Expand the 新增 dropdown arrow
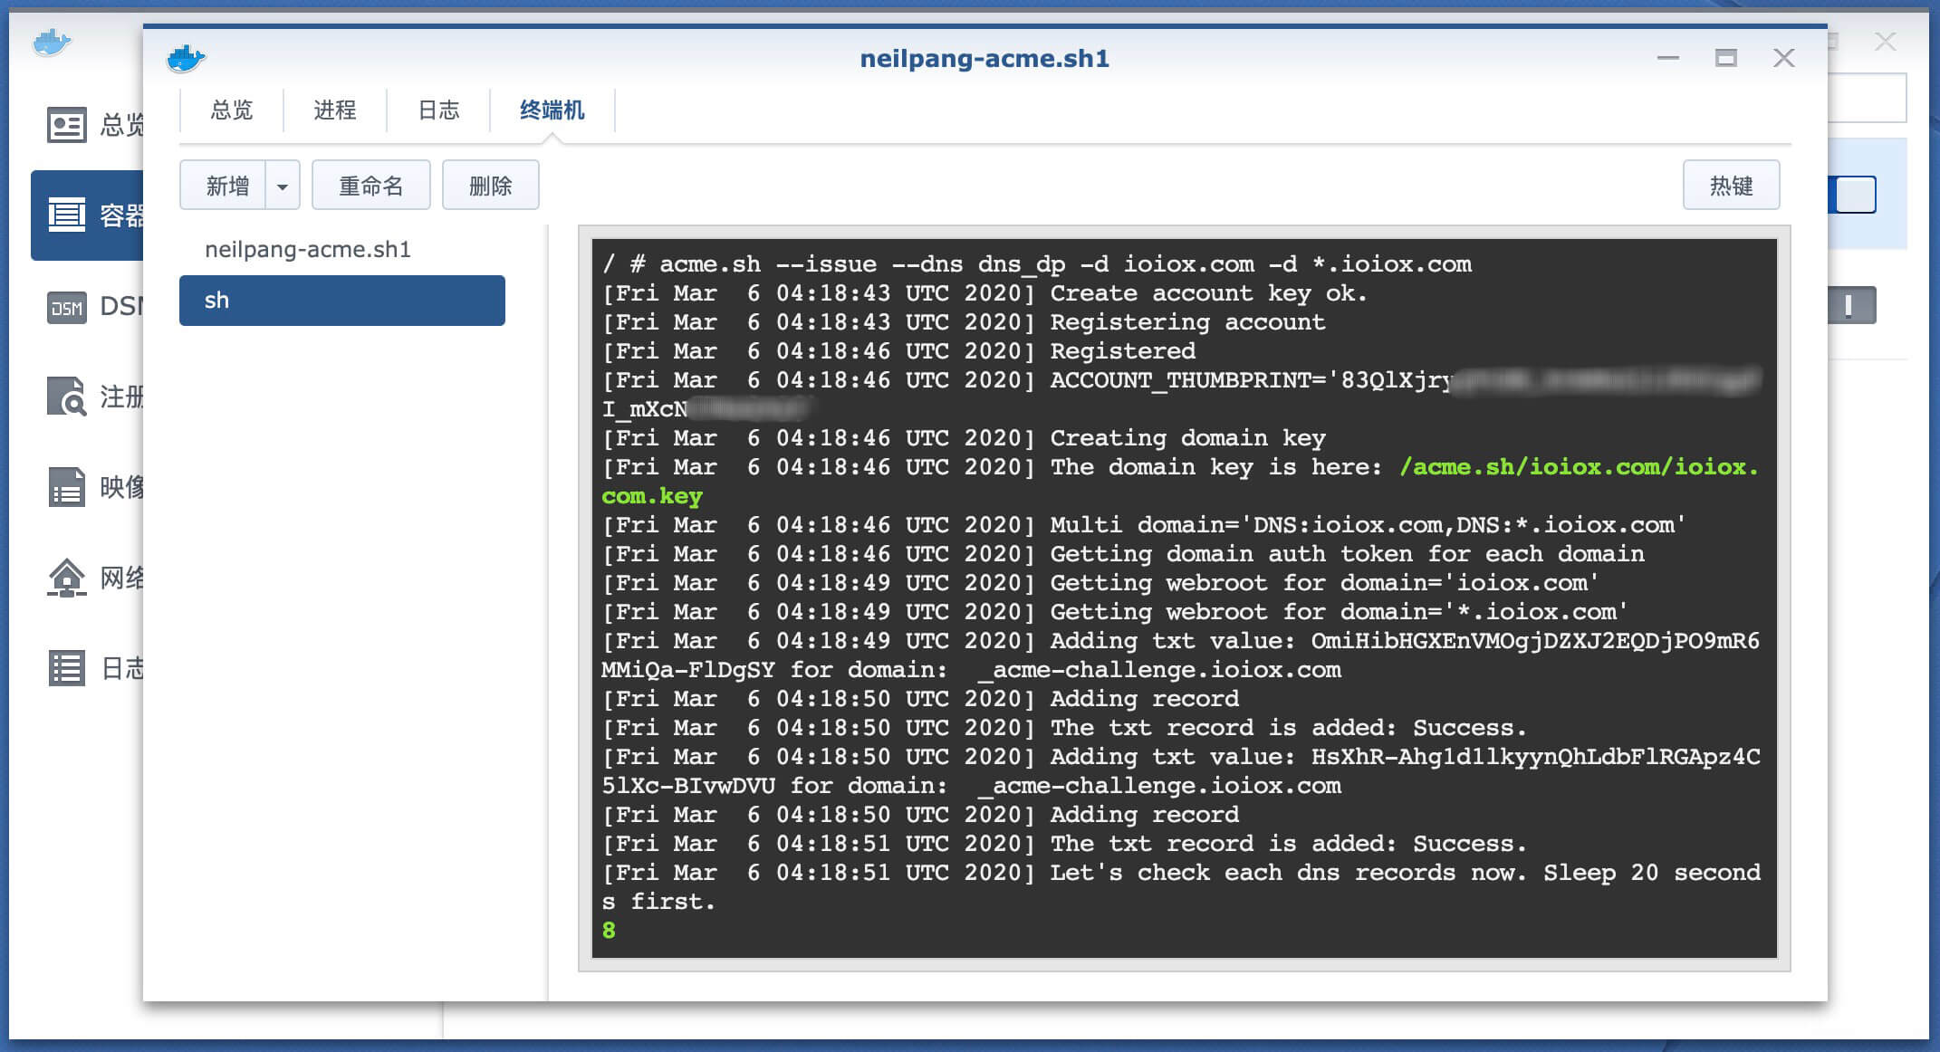This screenshot has width=1940, height=1052. click(x=283, y=186)
